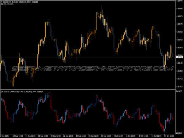
Task: Click the 14 Sep 12:00 time label
Action: point(30,136)
